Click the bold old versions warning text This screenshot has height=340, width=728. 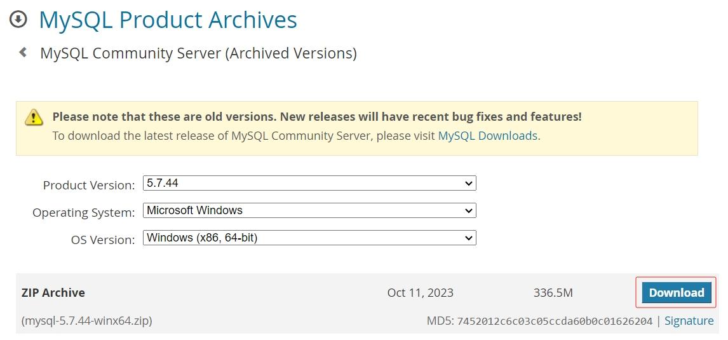pyautogui.click(x=316, y=117)
